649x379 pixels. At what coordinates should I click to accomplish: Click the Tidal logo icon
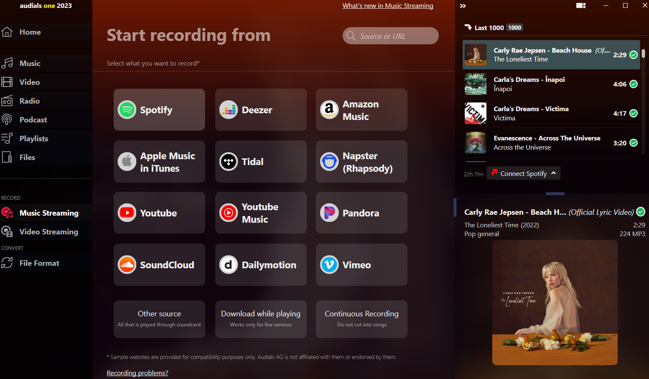tap(229, 162)
